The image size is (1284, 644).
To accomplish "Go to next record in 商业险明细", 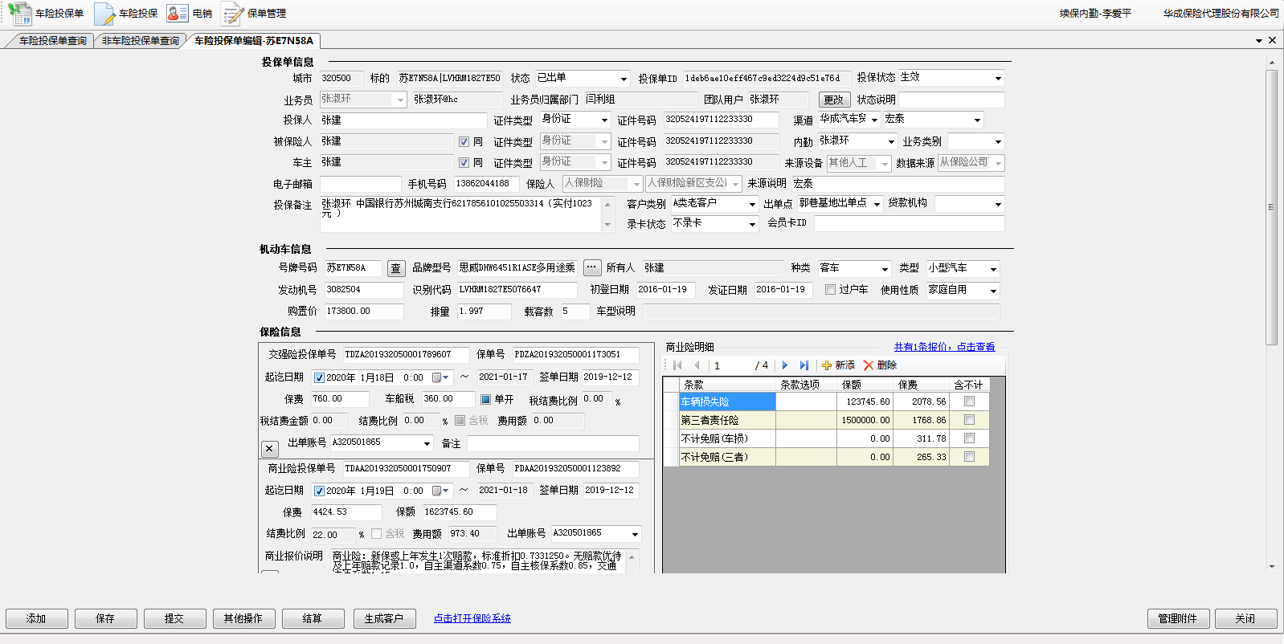I will coord(785,365).
